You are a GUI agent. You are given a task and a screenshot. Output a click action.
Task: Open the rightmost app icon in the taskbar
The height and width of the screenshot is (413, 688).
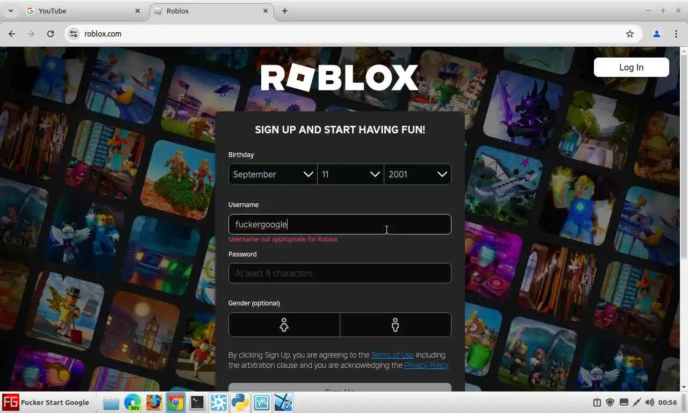click(283, 402)
